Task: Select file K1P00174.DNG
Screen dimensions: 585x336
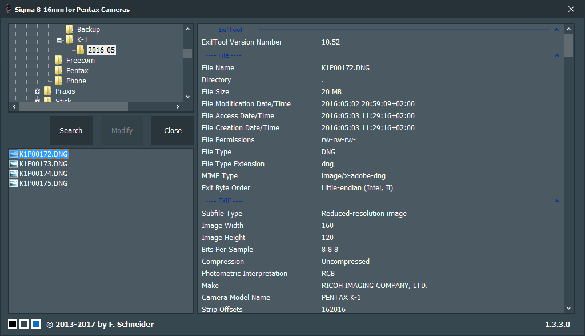Action: click(x=43, y=174)
